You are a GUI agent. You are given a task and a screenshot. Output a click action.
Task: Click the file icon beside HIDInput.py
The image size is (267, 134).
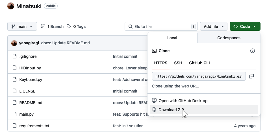pos(15,68)
